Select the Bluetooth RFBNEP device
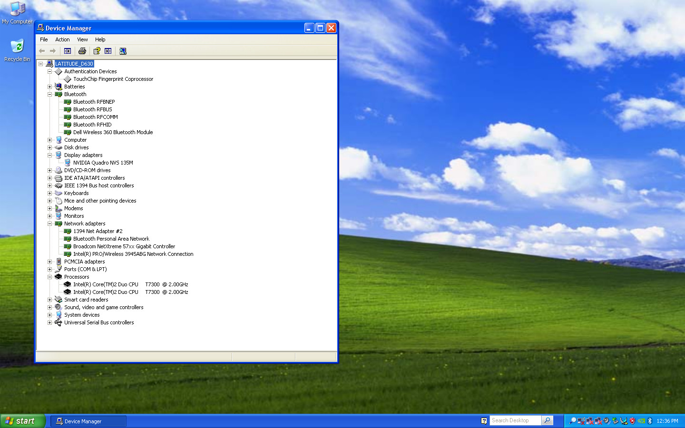 click(x=94, y=102)
